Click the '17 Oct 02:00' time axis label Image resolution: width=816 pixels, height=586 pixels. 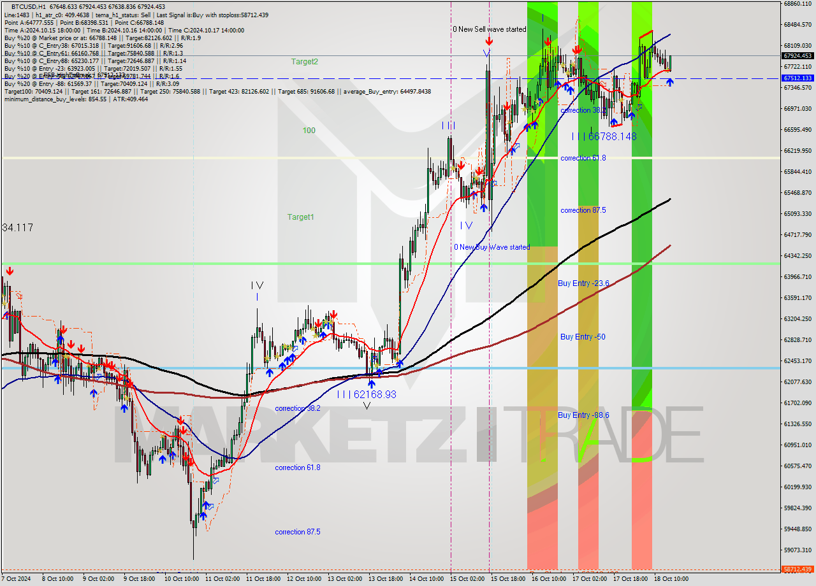[589, 579]
